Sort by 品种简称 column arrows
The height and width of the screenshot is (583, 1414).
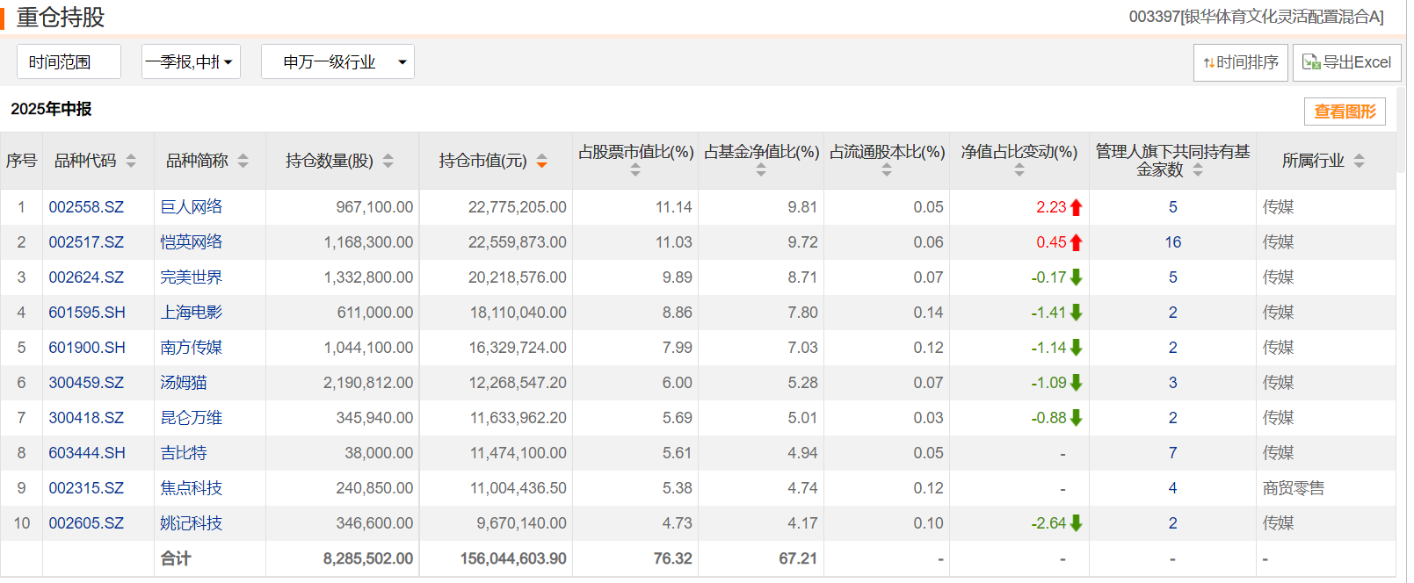(x=243, y=161)
